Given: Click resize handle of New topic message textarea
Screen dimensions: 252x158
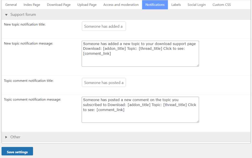Looking at the screenshot, I should [x=198, y=65].
